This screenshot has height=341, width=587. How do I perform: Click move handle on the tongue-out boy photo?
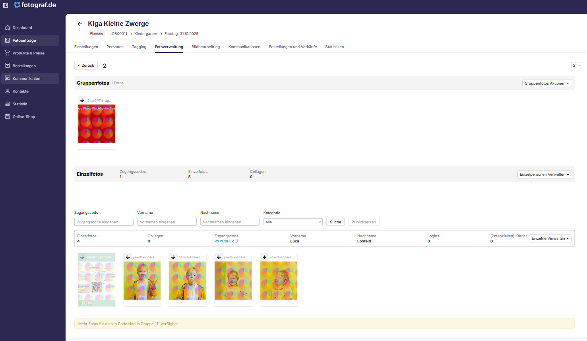click(173, 257)
